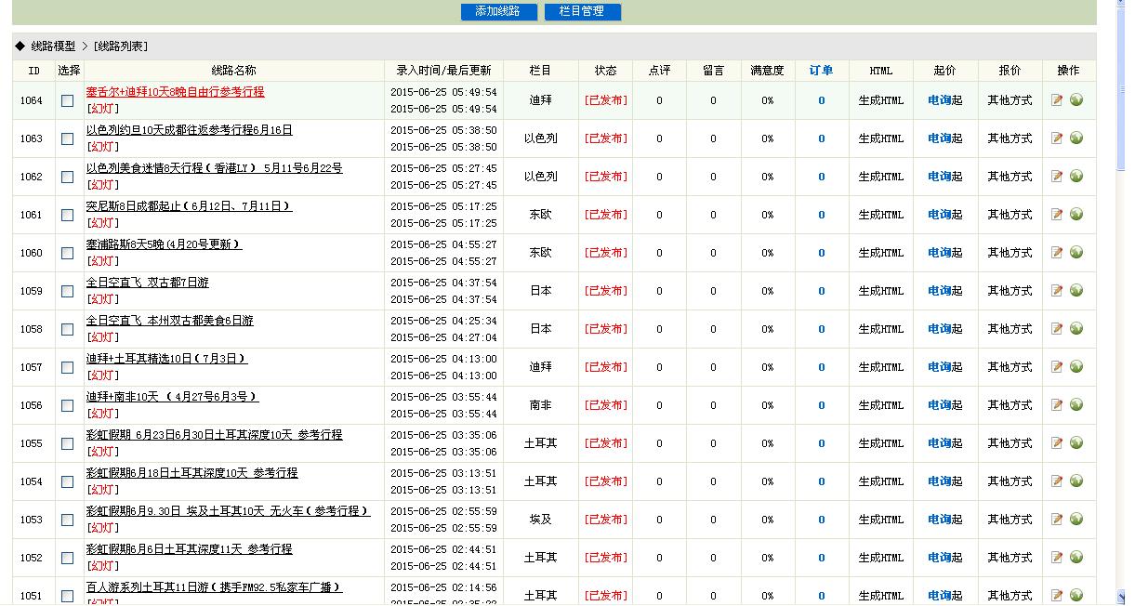
Task: Check row 1058 selection box
Action: (67, 329)
